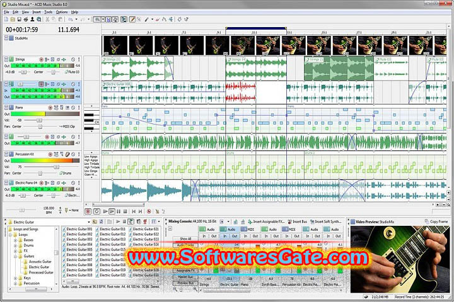
Task: Arm Percussion Kit track for recording
Action: pyautogui.click(x=50, y=154)
